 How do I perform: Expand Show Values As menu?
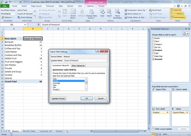134,14
